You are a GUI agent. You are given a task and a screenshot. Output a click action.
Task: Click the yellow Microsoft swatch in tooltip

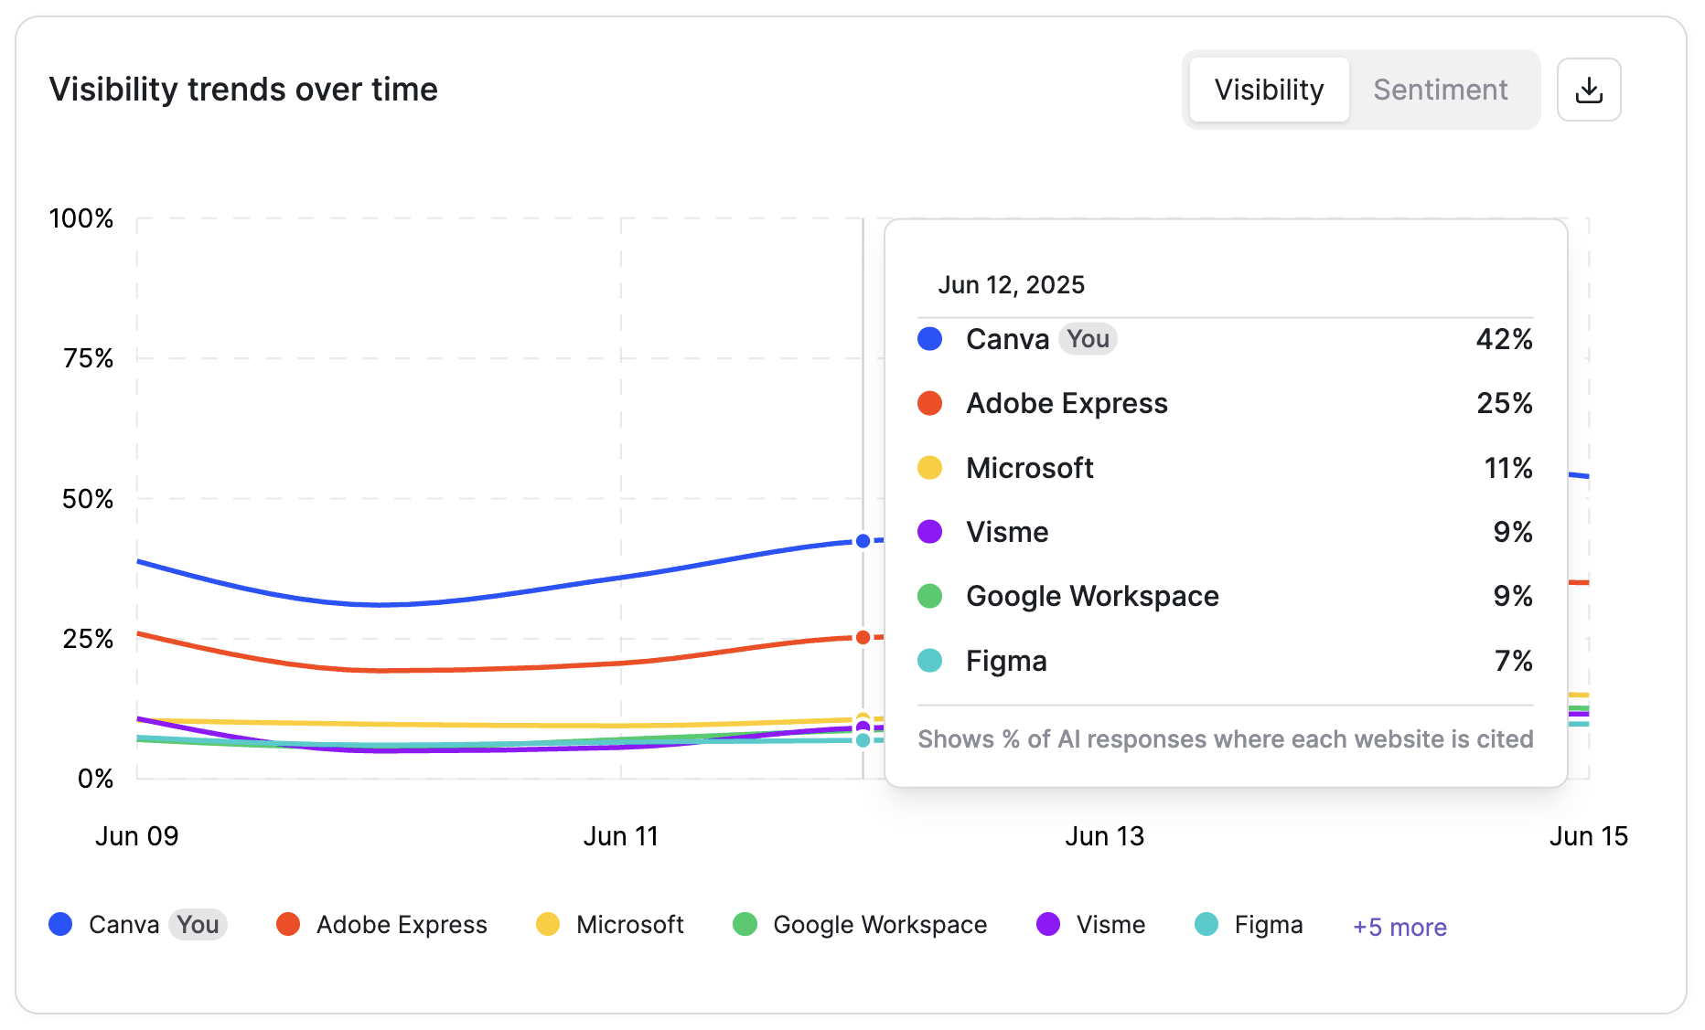click(x=930, y=468)
